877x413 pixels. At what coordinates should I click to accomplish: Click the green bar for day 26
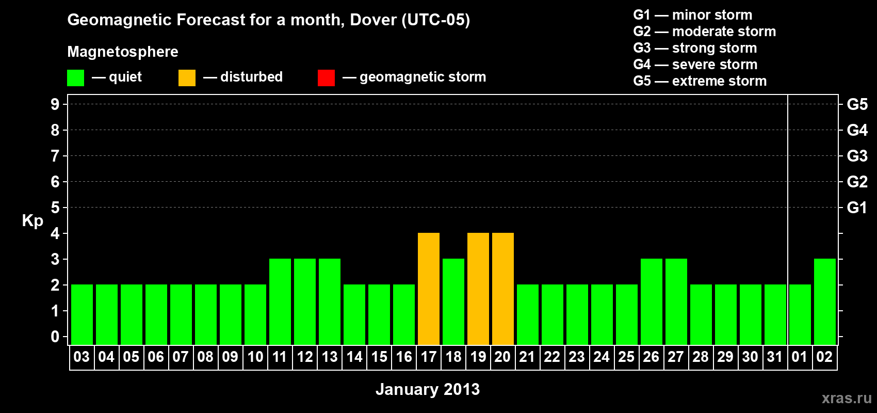tap(652, 301)
